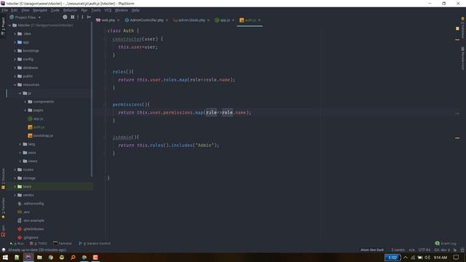Expand the database folder
This screenshot has height=262, width=466.
point(15,68)
